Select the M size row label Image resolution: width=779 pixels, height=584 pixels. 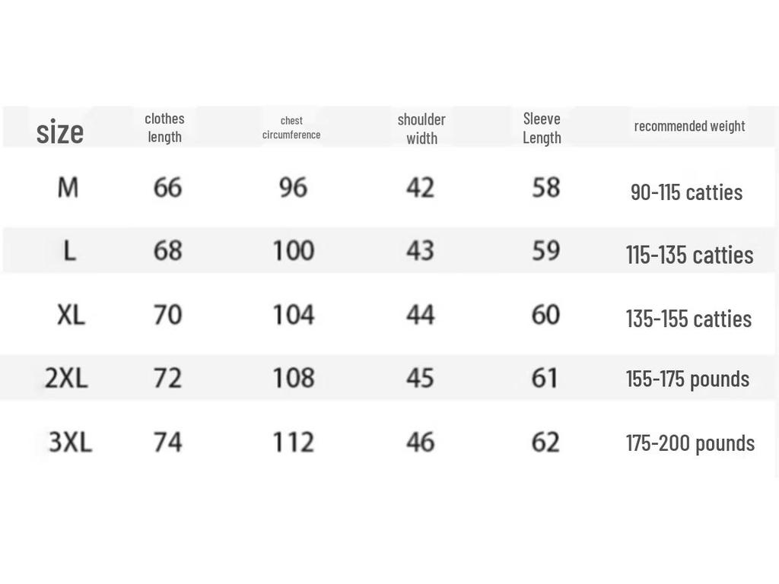pos(68,187)
